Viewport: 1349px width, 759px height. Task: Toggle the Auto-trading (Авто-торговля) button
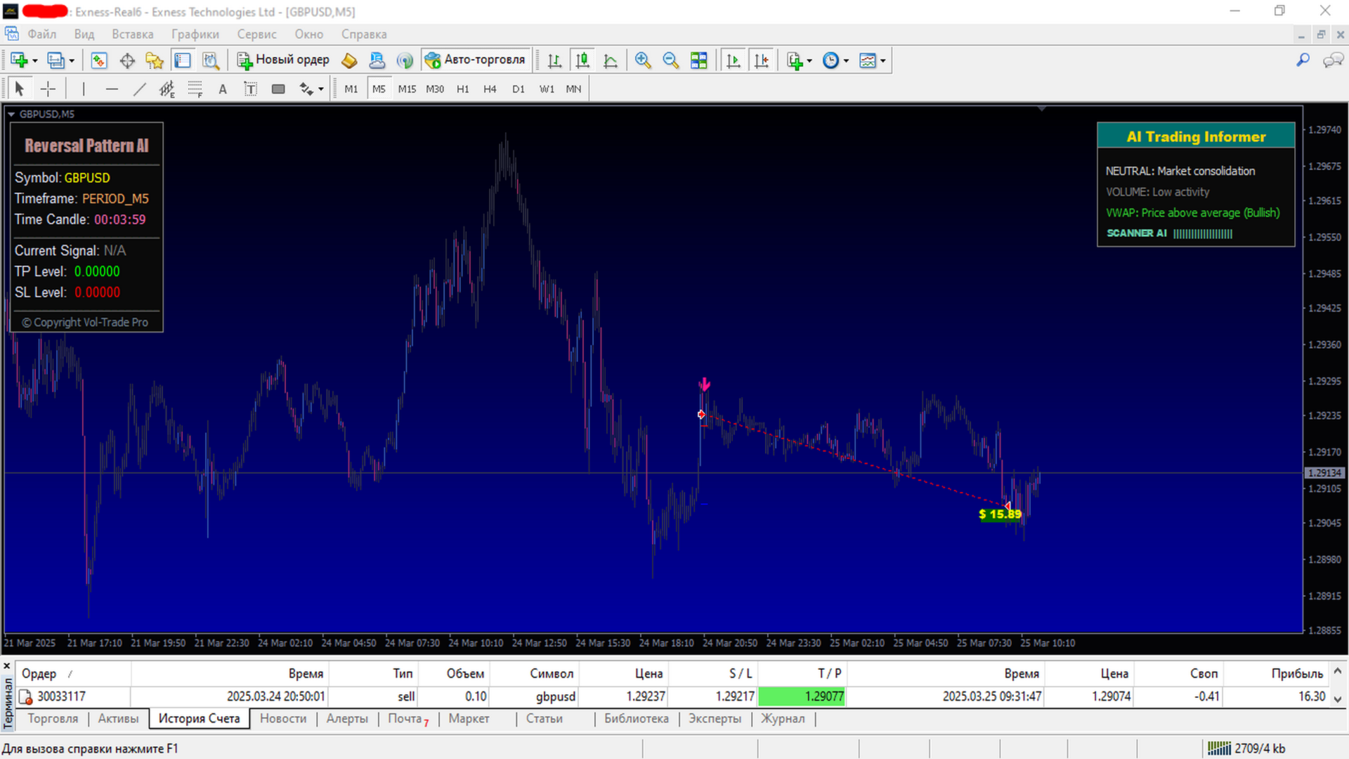476,60
